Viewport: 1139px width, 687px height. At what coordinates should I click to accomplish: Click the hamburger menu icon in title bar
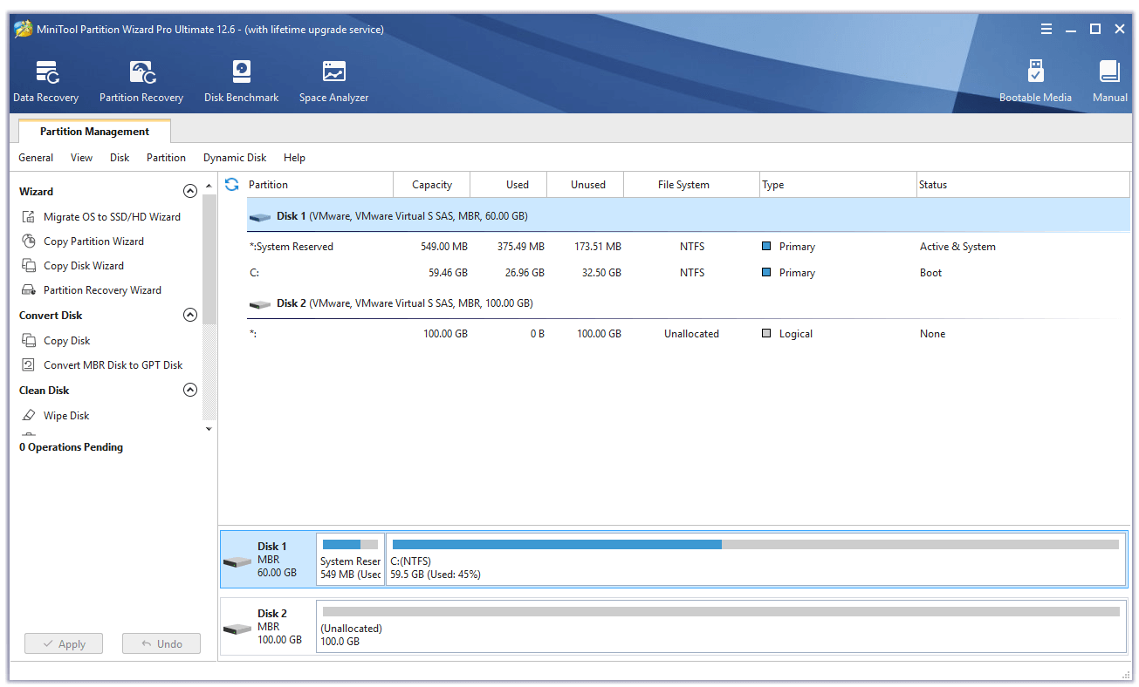coord(1046,29)
